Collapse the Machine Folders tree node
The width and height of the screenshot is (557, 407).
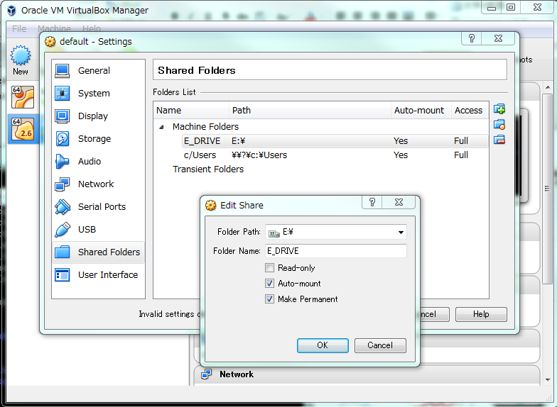coord(162,126)
